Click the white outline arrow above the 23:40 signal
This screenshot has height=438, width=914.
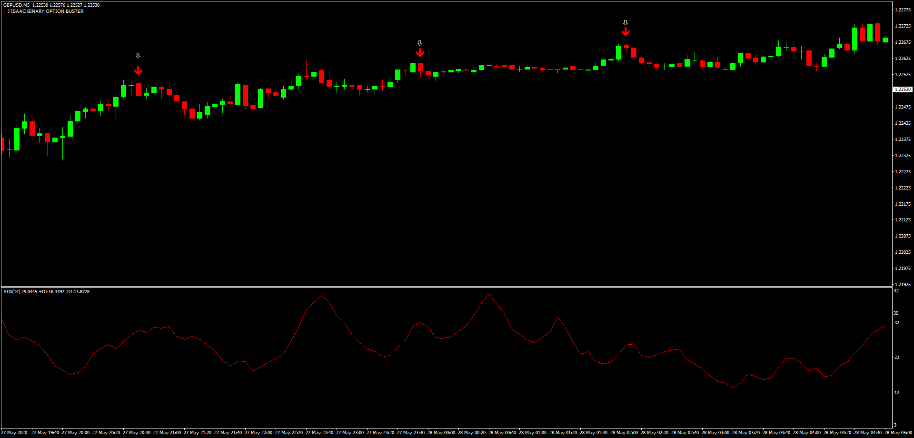click(x=419, y=44)
